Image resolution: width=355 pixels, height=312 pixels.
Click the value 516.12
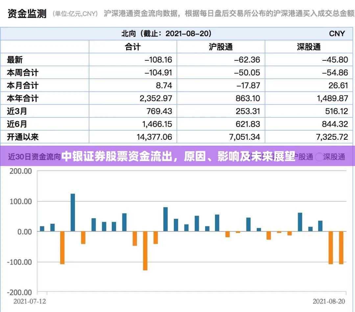[x=337, y=111]
